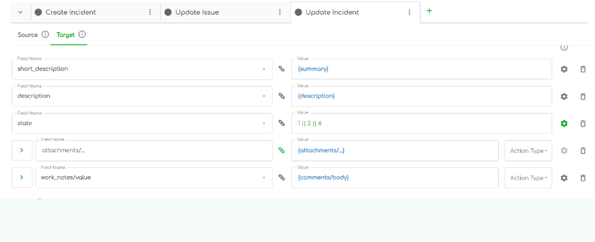Show Target info tooltip icon
Screen dimensions: 595x242
click(82, 34)
